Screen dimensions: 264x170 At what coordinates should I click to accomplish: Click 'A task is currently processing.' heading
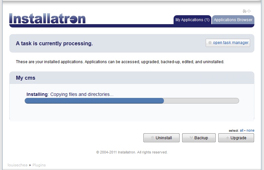click(54, 43)
